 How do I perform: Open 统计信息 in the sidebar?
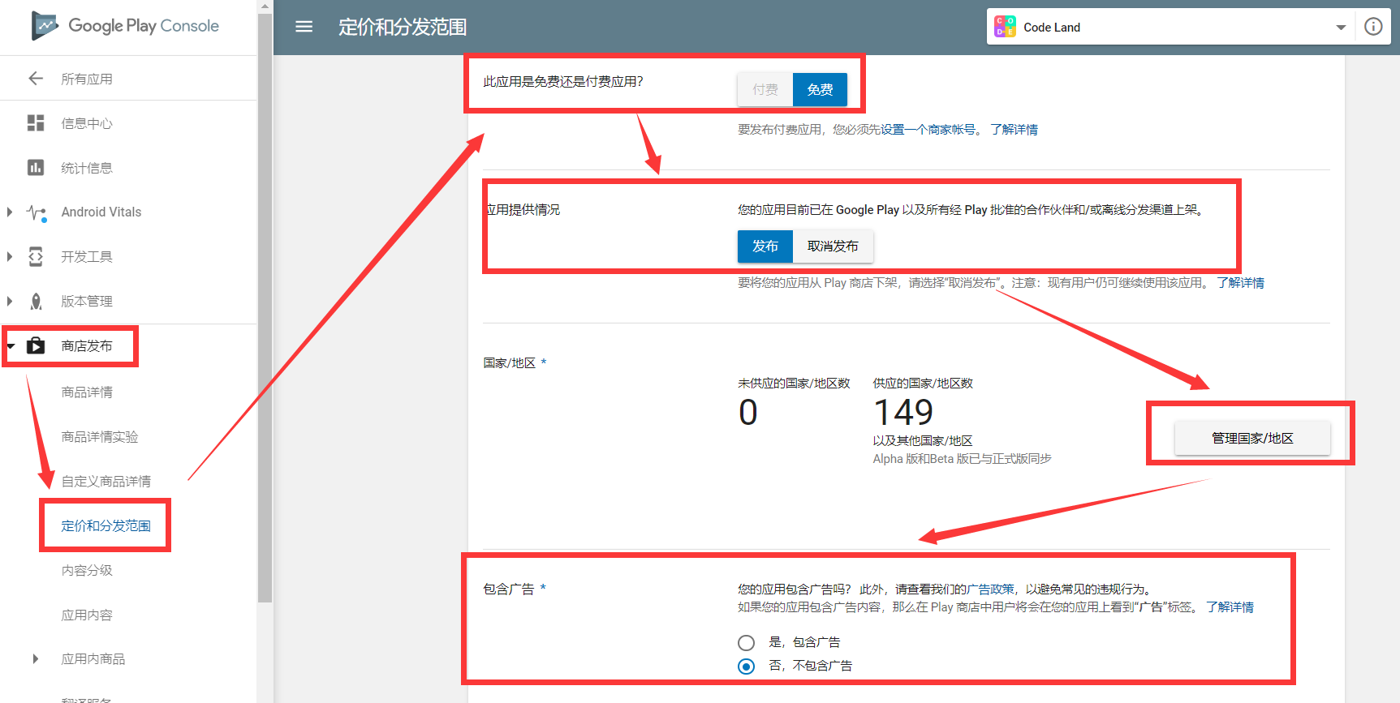pos(87,168)
